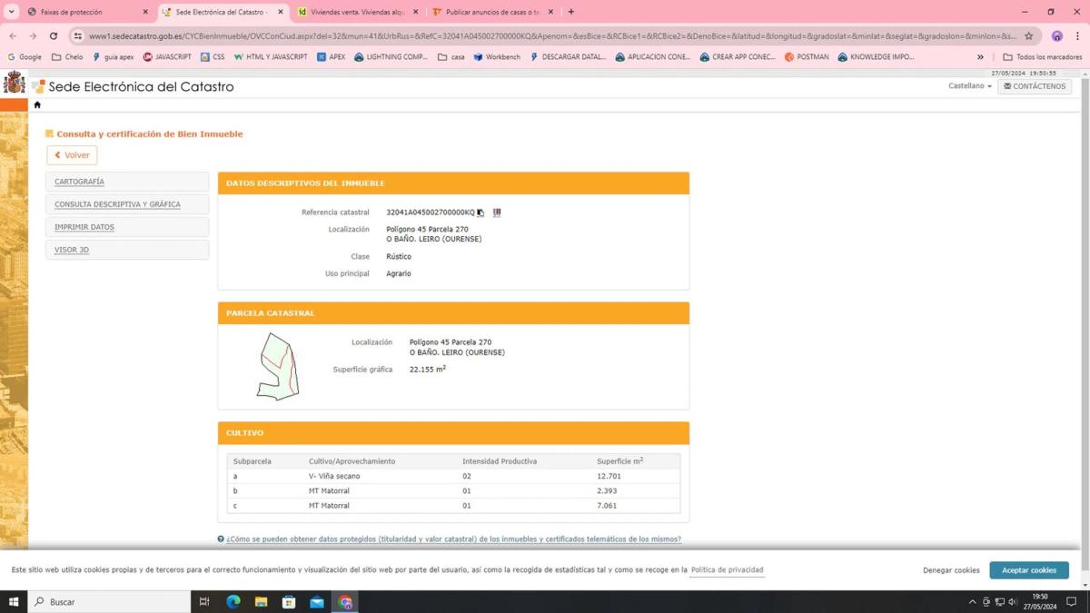Go to the home icon in the breadcrumb
1090x613 pixels.
[x=37, y=104]
